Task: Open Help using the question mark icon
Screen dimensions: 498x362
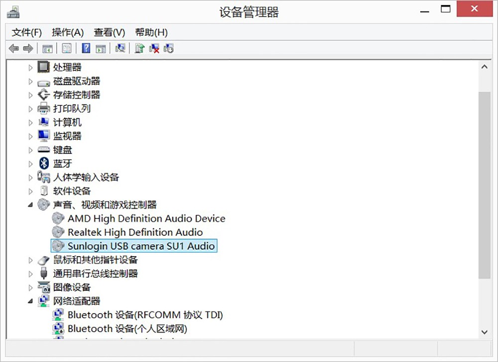Action: pos(86,48)
